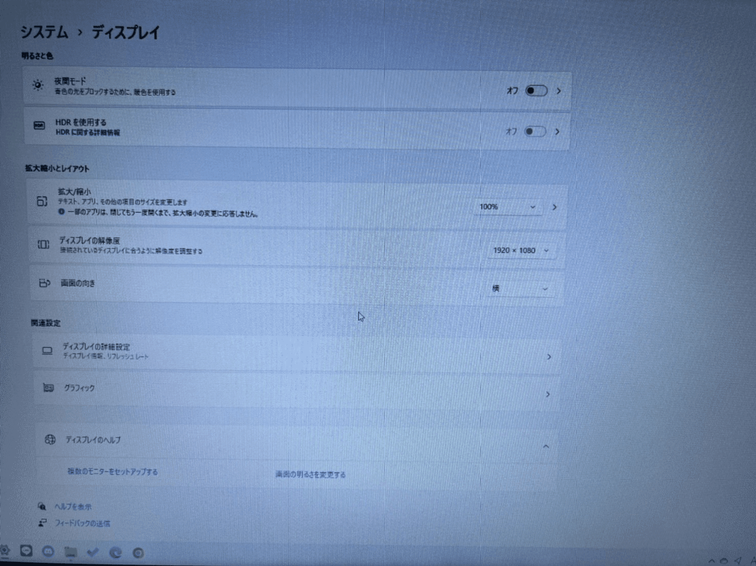Open the グラフィック label
This screenshot has height=566, width=756.
(x=79, y=388)
